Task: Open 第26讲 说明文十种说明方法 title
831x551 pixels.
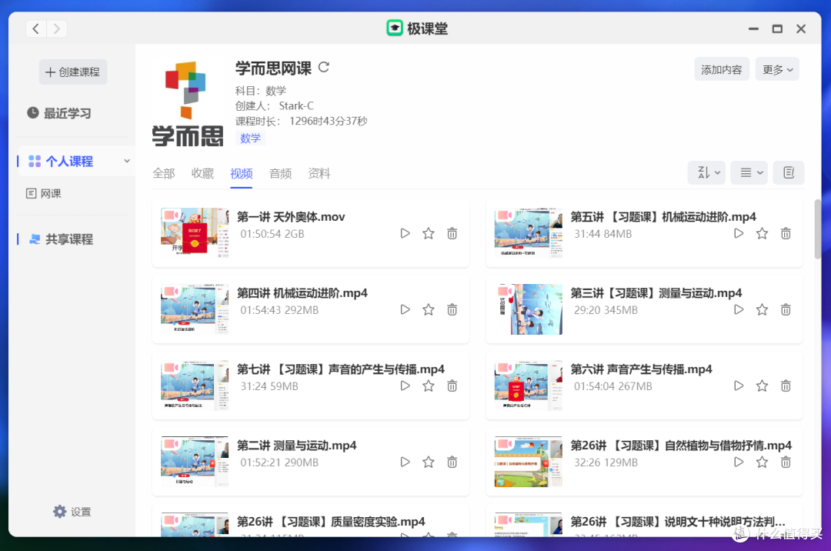Action: click(678, 522)
